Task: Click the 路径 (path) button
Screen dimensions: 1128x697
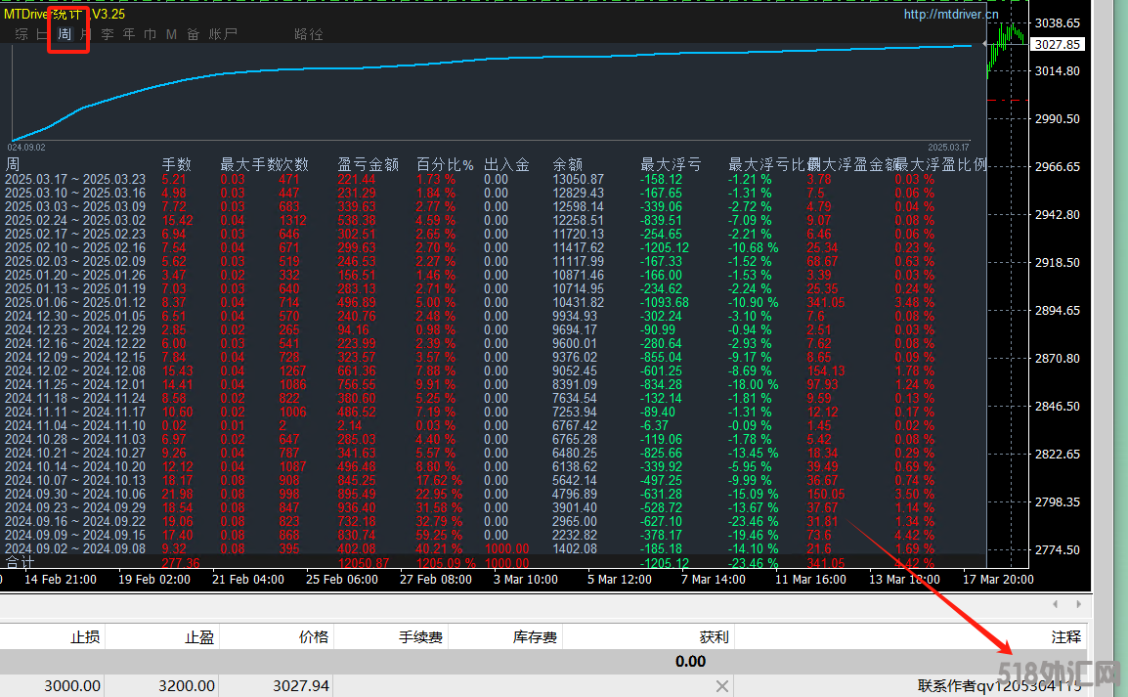Action: [x=308, y=34]
